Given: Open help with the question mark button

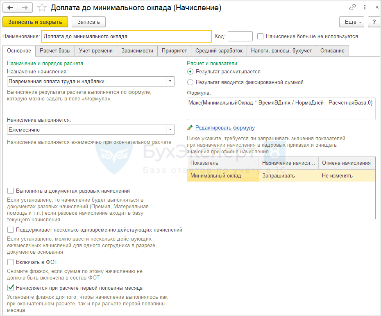Looking at the screenshot, I should coord(373,22).
